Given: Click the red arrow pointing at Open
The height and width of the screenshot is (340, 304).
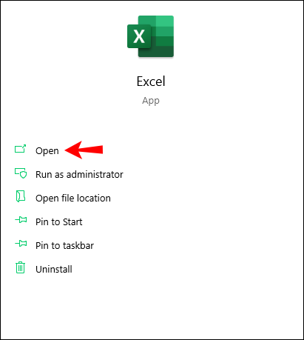Looking at the screenshot, I should (84, 150).
